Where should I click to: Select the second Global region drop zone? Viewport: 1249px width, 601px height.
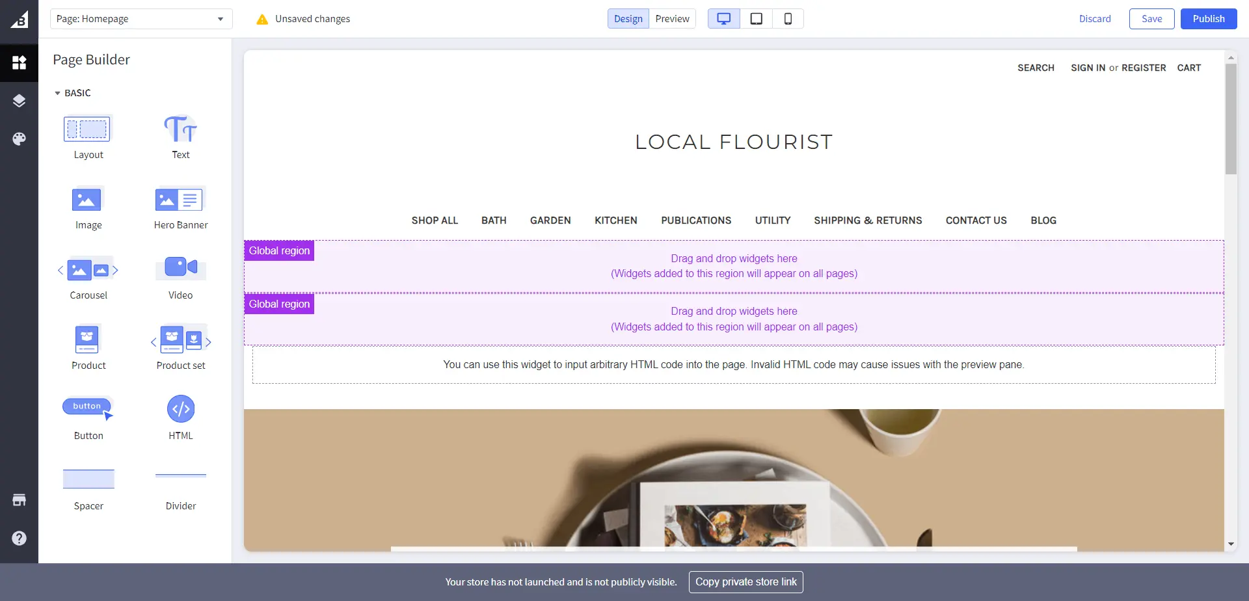pos(734,319)
